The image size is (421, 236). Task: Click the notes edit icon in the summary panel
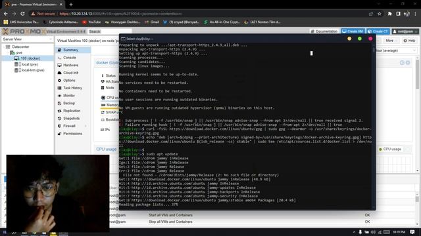pyautogui.click(x=402, y=63)
